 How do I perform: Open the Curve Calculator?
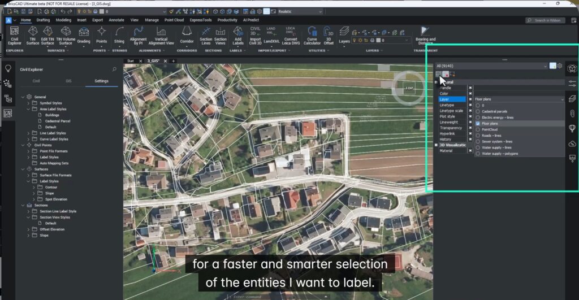tap(312, 36)
